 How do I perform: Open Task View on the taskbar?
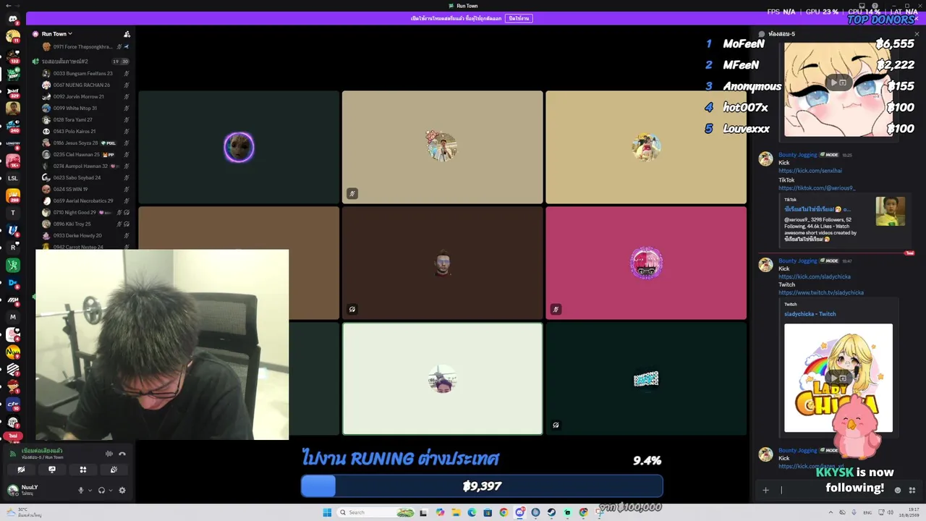click(423, 512)
